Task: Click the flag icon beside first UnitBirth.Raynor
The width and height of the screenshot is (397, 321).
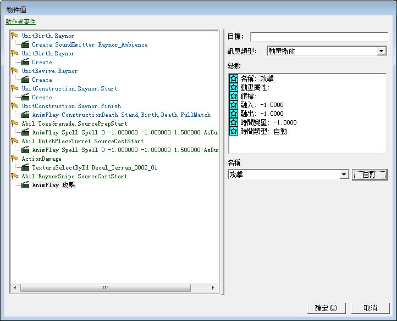Action: coord(15,36)
